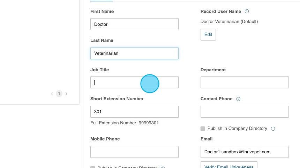Go to the next page chevron
Screen dimensions: 300x168
66,94
